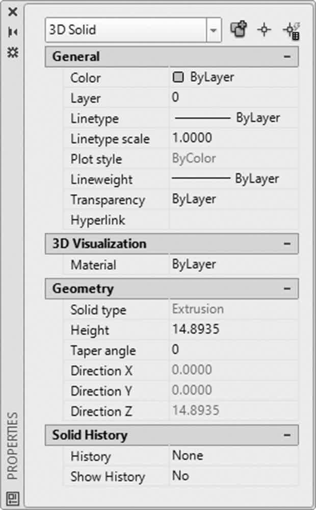Click the Direction Z value 14.8935
The width and height of the screenshot is (316, 510).
[x=233, y=410]
